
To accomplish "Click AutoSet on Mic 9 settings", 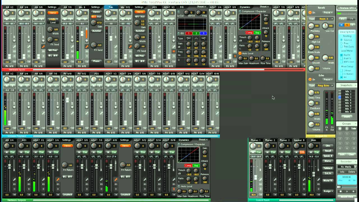I will tap(96, 31).
